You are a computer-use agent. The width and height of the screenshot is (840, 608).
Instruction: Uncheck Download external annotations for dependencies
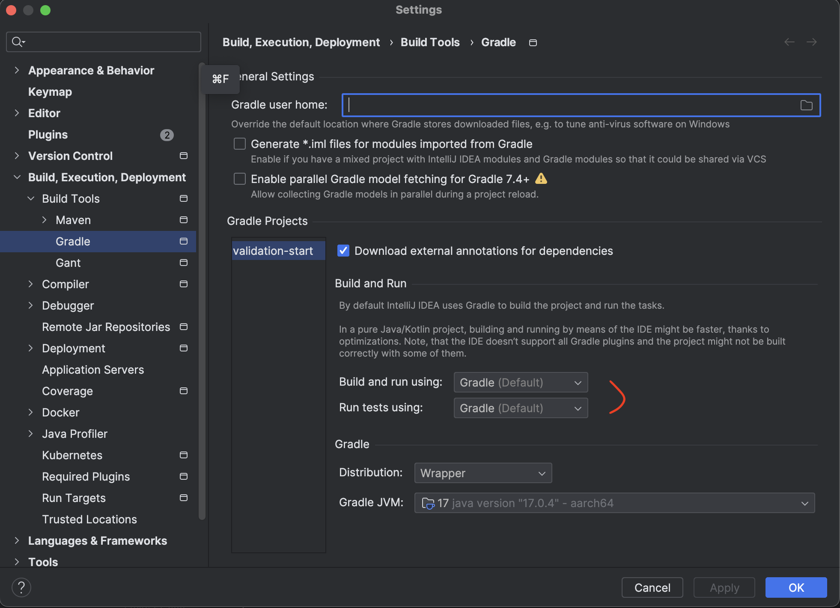point(343,251)
